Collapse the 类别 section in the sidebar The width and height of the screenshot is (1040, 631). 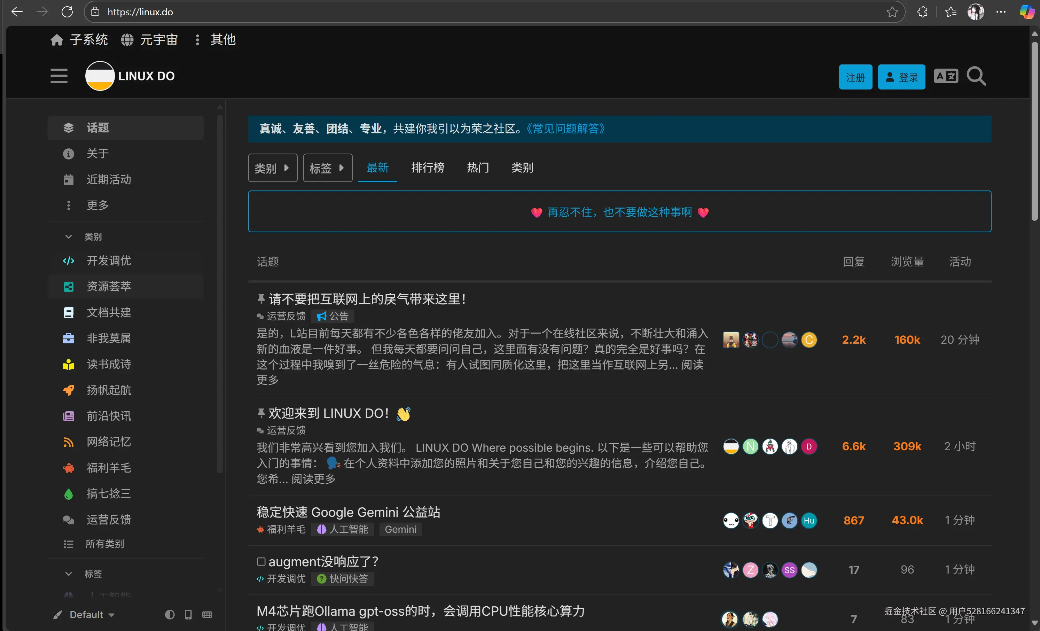coord(69,237)
